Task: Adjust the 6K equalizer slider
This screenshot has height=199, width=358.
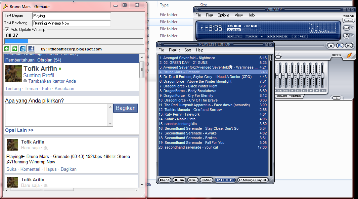Action: coord(304,75)
